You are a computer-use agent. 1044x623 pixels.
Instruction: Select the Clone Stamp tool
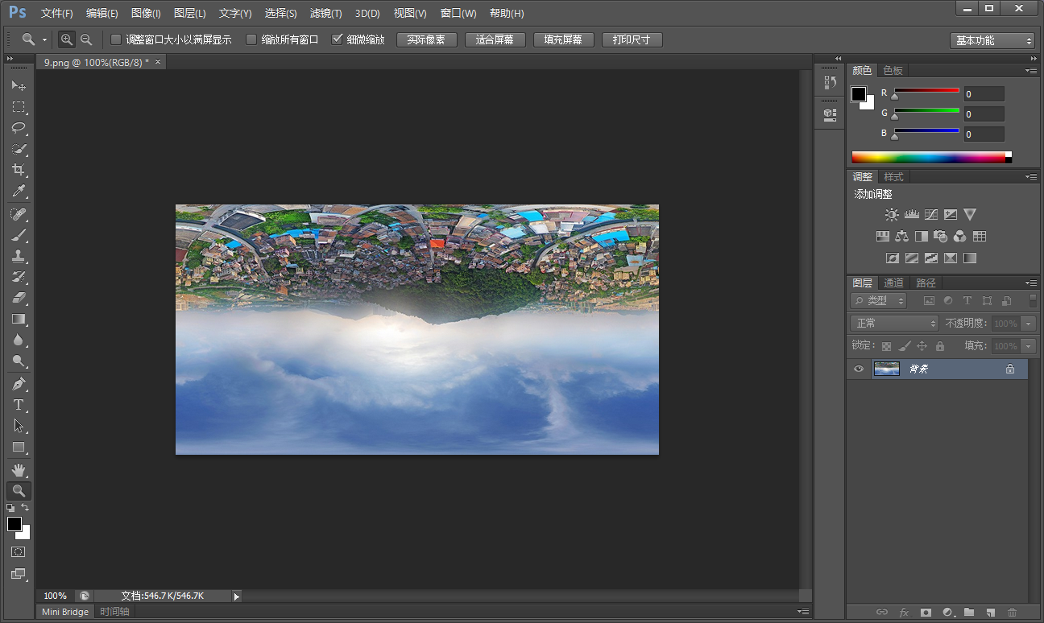tap(19, 256)
